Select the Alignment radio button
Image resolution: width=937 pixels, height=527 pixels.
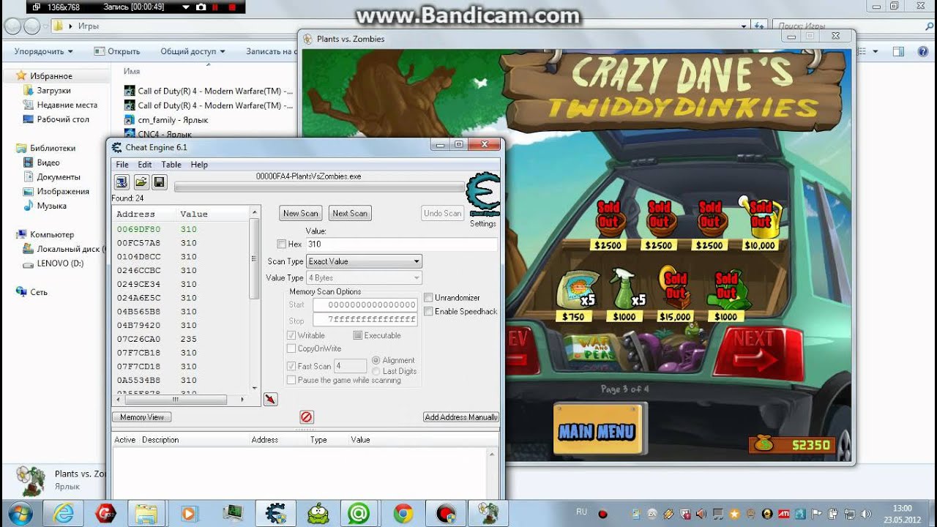point(376,360)
